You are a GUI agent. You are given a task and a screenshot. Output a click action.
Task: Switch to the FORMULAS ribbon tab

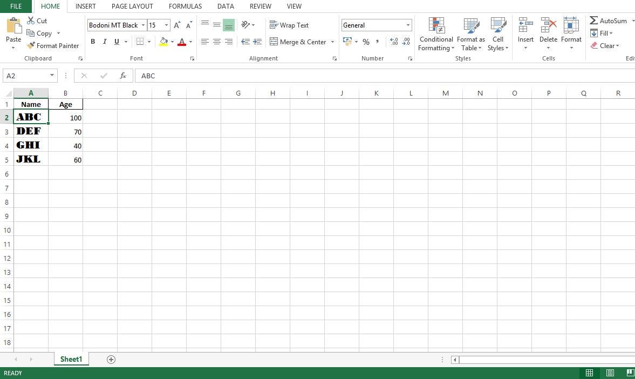185,6
